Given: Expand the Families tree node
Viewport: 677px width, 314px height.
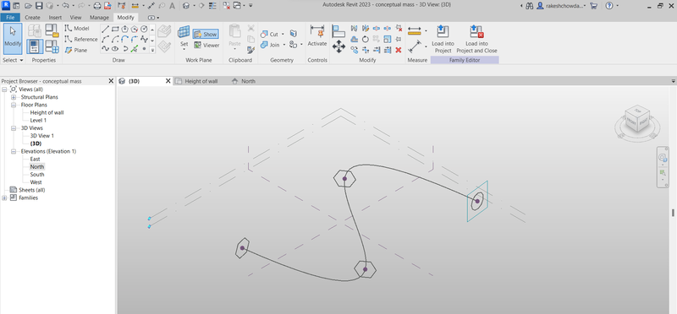Looking at the screenshot, I should click(4, 198).
